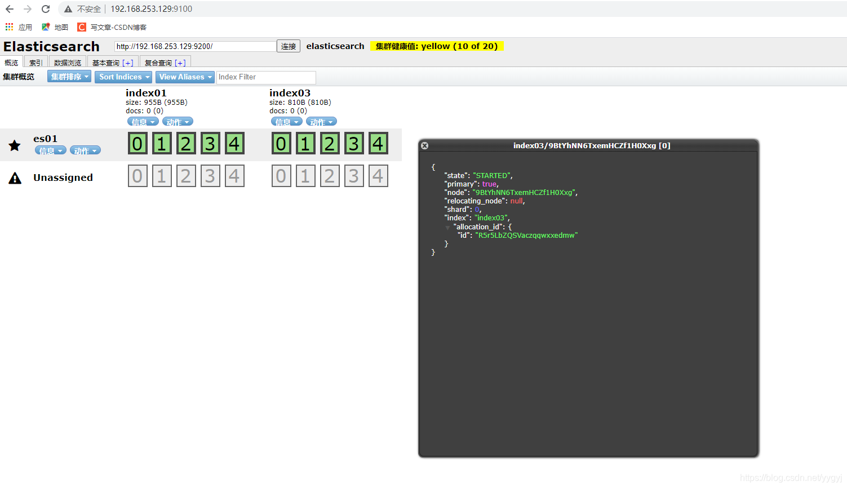847x488 pixels.
Task: Select index01 shard 1 on es01
Action: (x=162, y=144)
